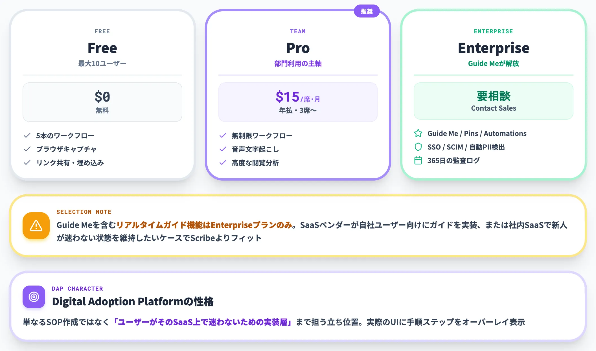
Task: Click the 音声文字起こし feature text
Action: [255, 149]
